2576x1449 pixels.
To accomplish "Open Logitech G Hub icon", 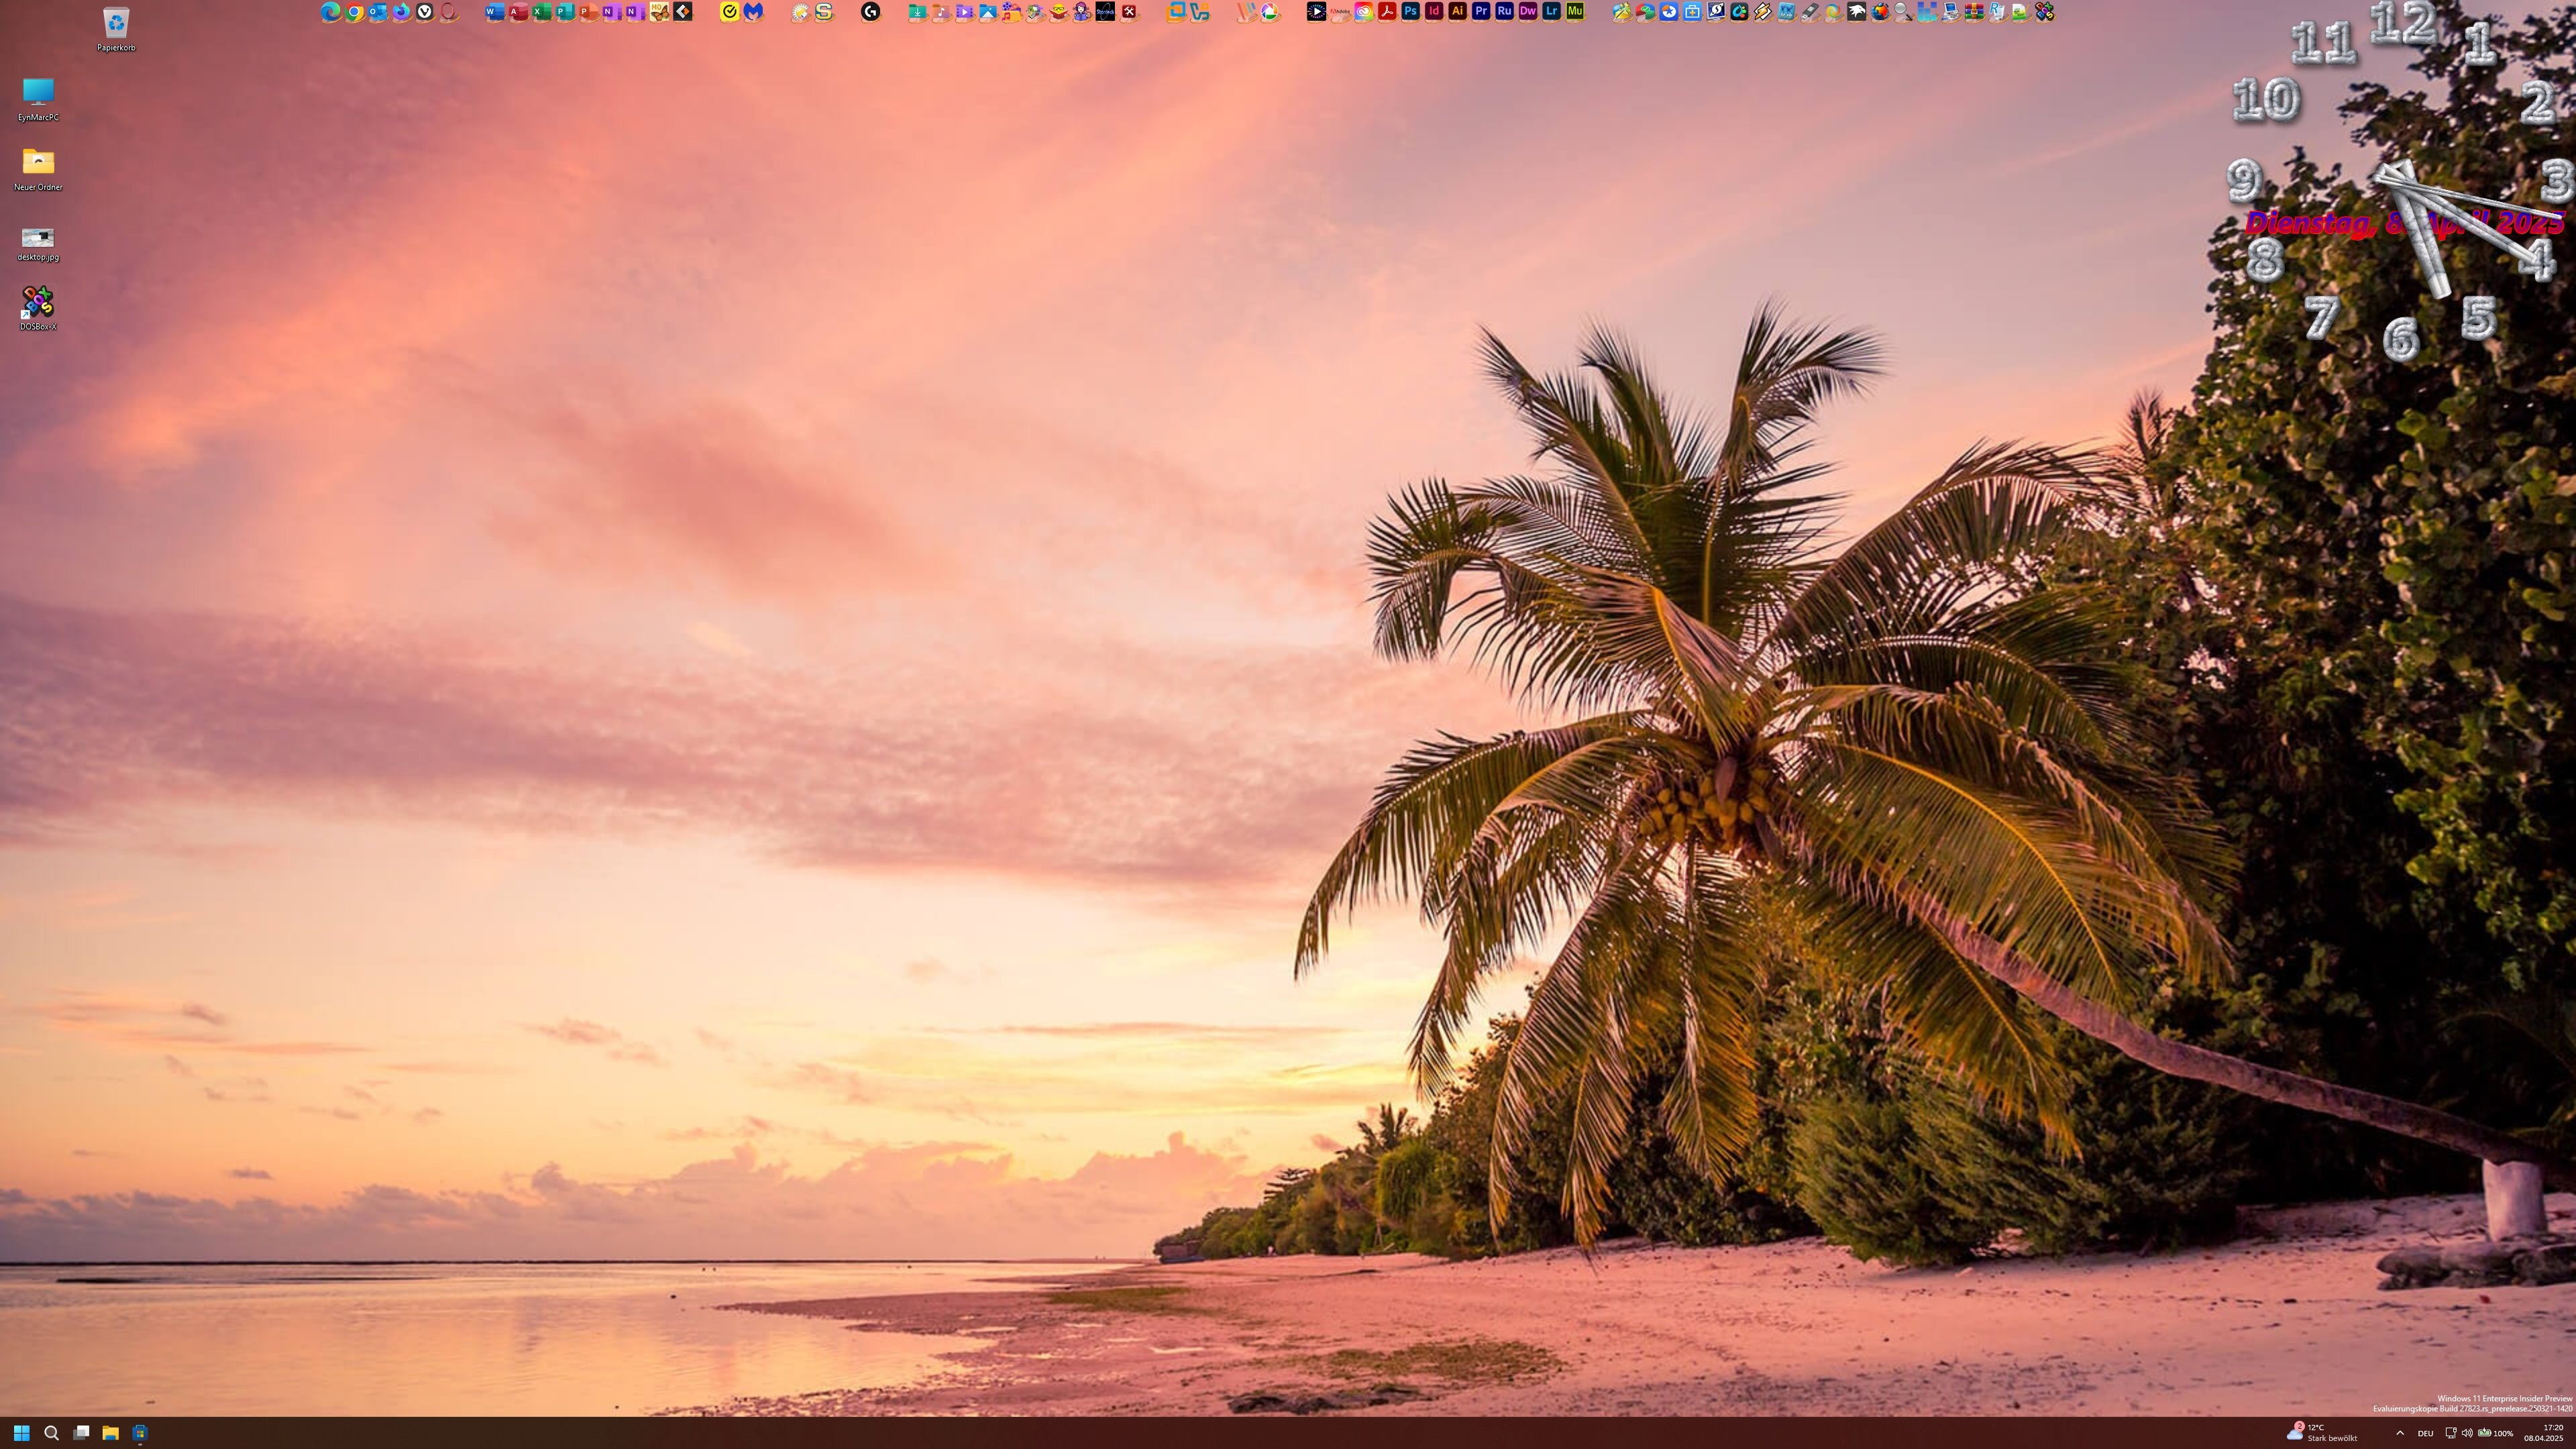I will click(x=871, y=12).
